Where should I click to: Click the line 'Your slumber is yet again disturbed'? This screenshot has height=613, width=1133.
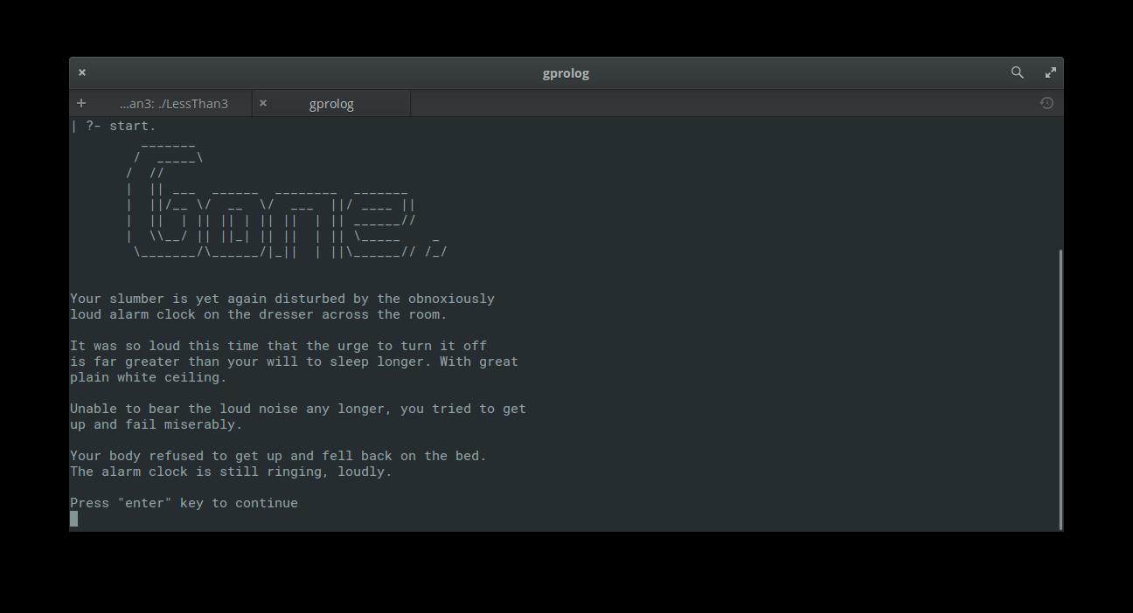tap(282, 299)
